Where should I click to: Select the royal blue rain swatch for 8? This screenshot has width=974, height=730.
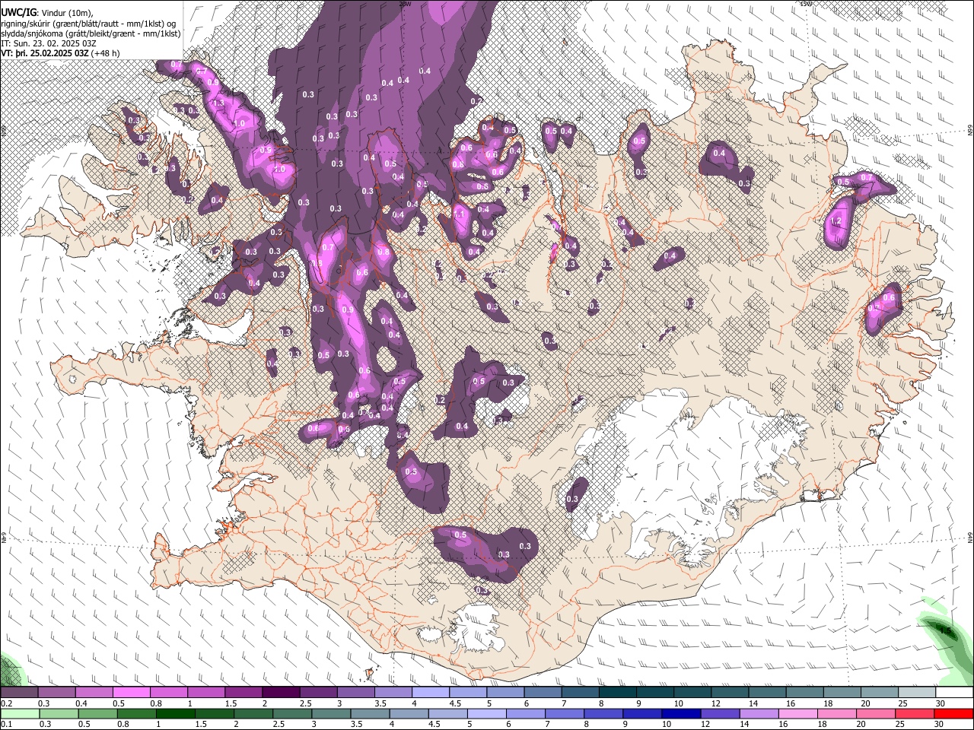(603, 713)
